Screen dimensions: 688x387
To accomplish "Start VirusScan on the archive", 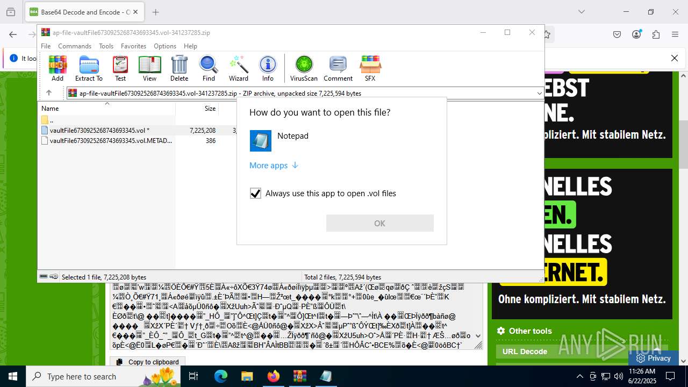I will pos(304,68).
